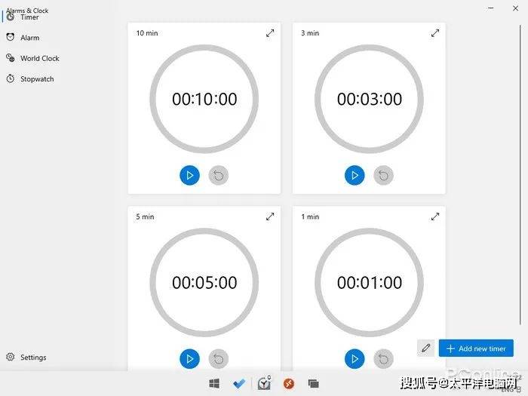Click the "1 min" timer title
Viewport: 528px width, 396px height.
[x=310, y=216]
